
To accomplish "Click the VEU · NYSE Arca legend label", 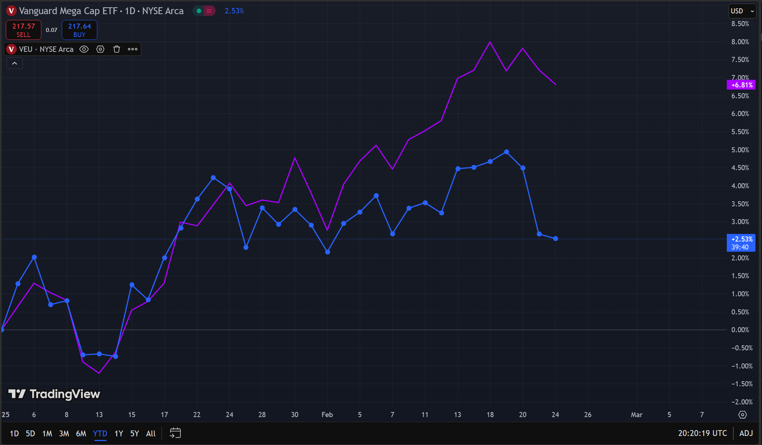I will click(46, 49).
